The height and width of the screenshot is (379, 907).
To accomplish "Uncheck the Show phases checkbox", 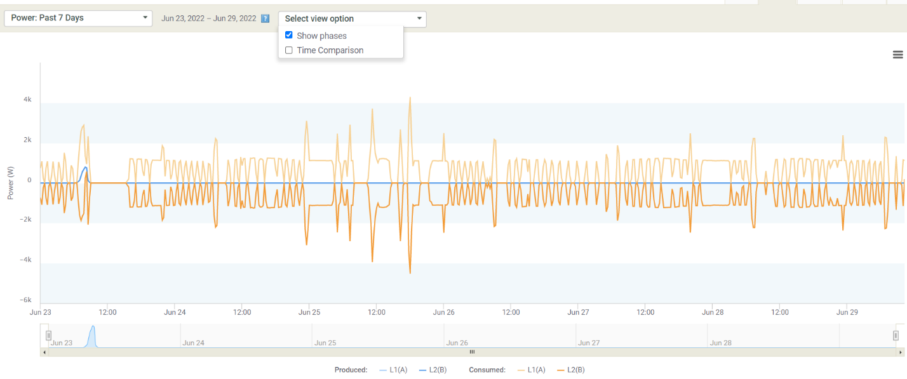I will tap(289, 36).
